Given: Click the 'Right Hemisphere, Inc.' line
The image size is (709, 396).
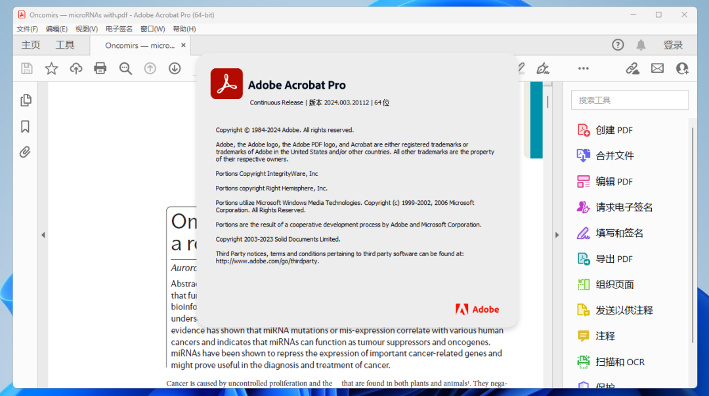Looking at the screenshot, I should (x=271, y=188).
